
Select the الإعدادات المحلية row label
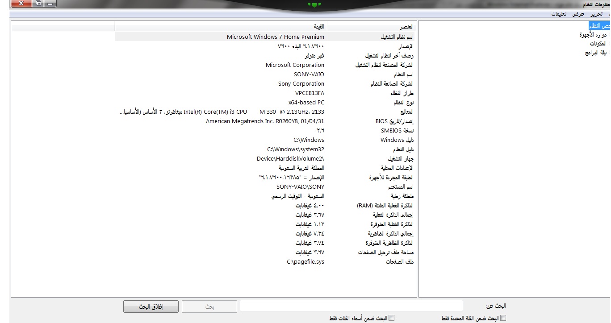pos(397,168)
